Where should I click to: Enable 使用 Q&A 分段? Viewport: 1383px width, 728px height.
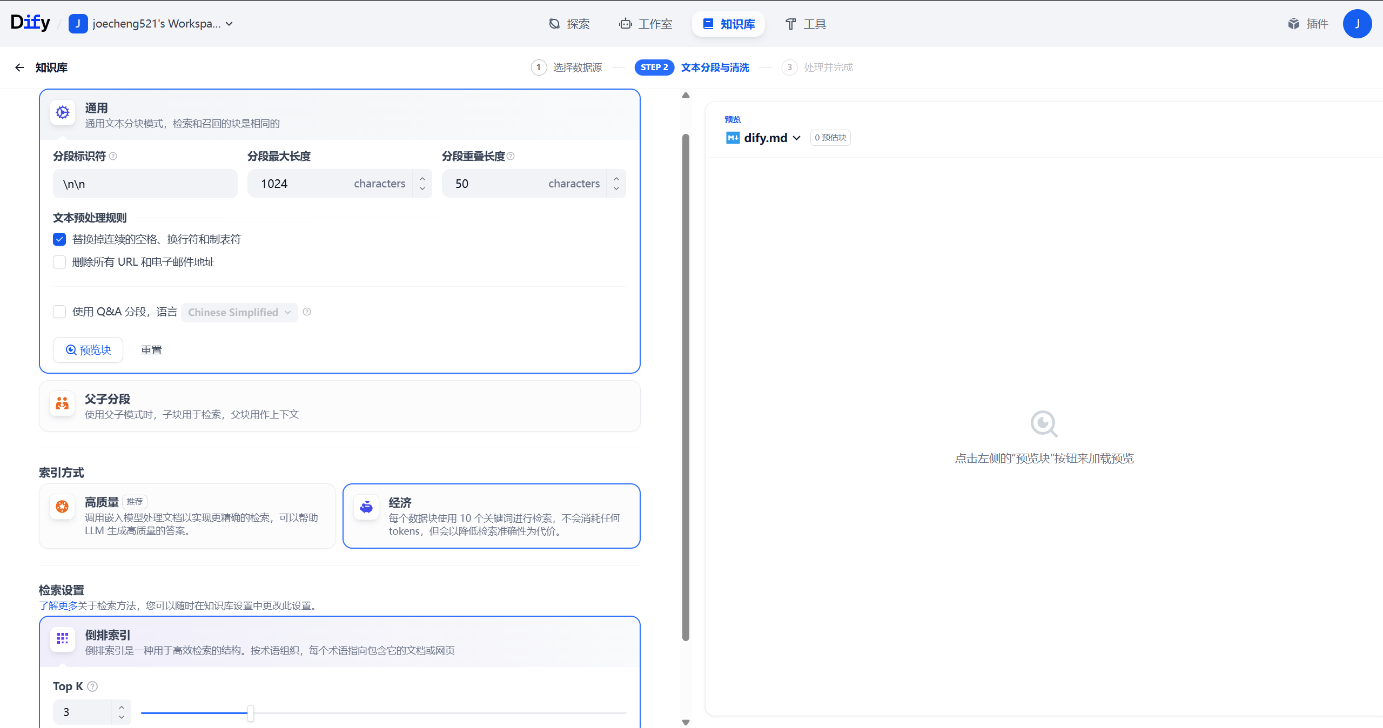click(59, 312)
